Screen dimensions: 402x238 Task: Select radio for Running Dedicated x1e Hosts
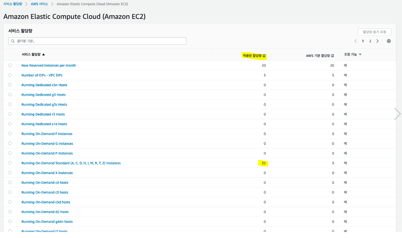[10, 124]
